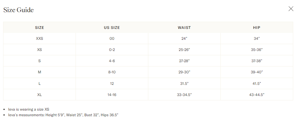
Task: Click the 25-26" waist cell
Action: (x=184, y=50)
